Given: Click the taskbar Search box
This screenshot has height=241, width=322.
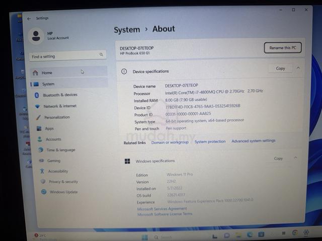Looking at the screenshot, I should [x=163, y=237].
